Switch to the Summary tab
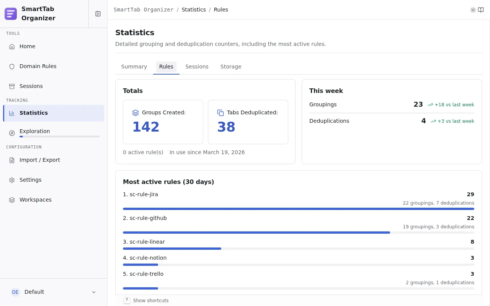490x306 pixels. [134, 67]
